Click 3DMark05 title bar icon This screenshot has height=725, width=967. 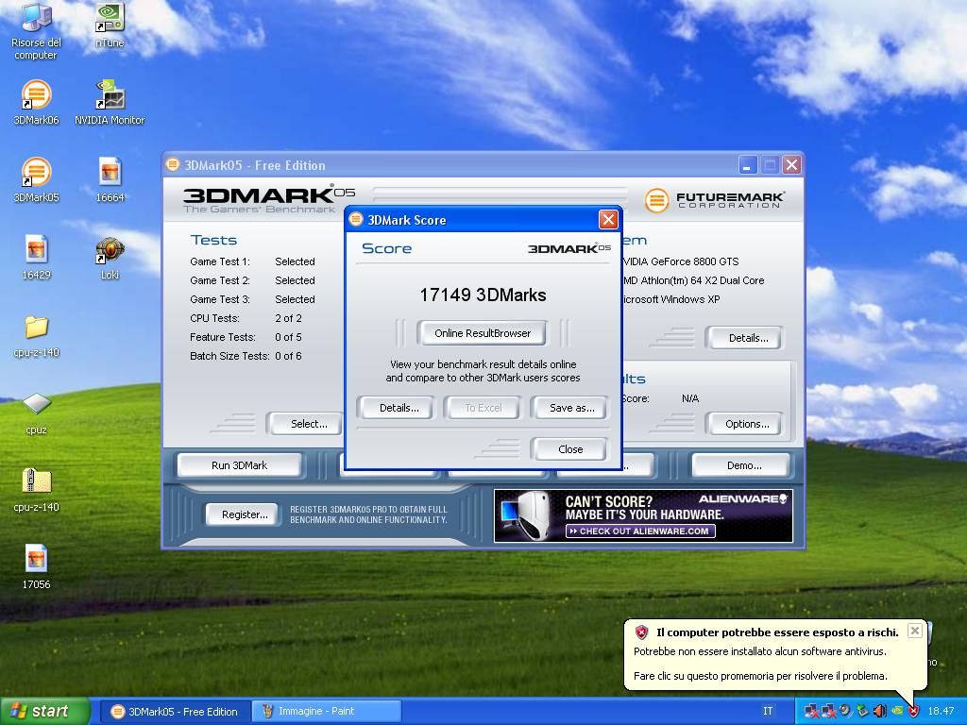(173, 164)
